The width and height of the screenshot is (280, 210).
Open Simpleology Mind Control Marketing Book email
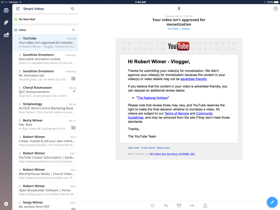45,108
